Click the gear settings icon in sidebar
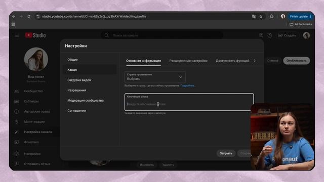Screen dimensions: 324x182 pos(17,154)
